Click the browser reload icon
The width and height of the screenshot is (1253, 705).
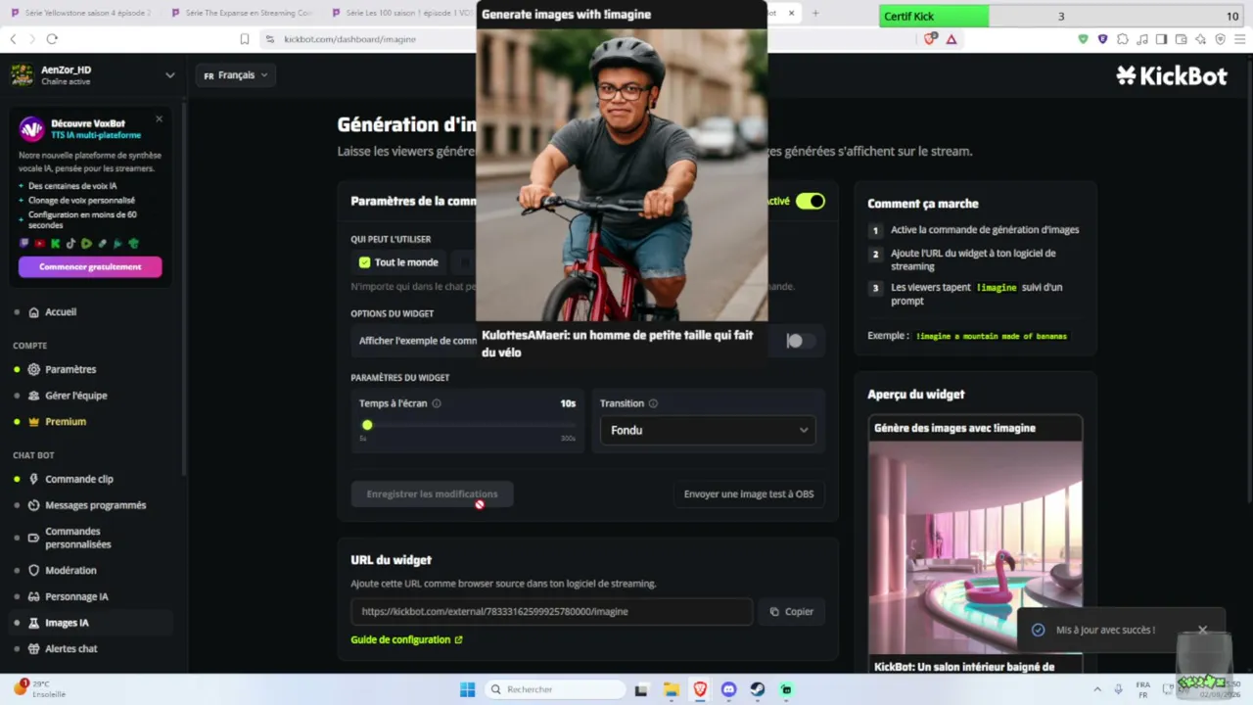52,39
